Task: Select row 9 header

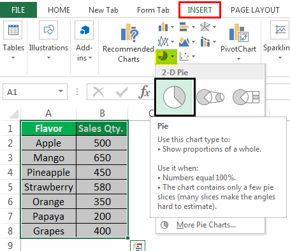Action: click(x=10, y=245)
